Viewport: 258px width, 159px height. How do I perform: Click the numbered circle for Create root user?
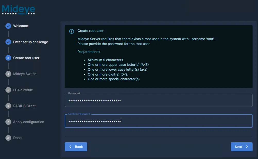pyautogui.click(x=8, y=58)
